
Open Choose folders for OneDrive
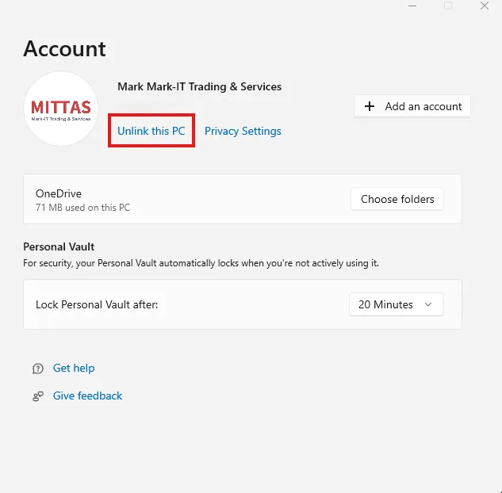(397, 199)
